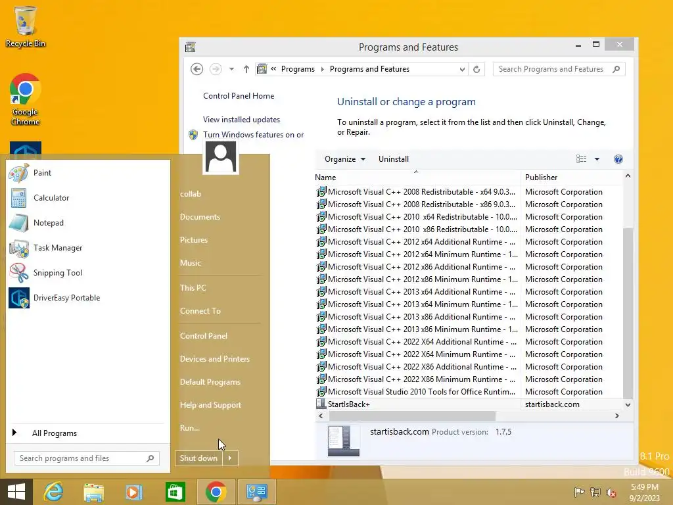The height and width of the screenshot is (505, 673).
Task: Click taskbar clock showing 5:49 PM
Action: point(644,493)
